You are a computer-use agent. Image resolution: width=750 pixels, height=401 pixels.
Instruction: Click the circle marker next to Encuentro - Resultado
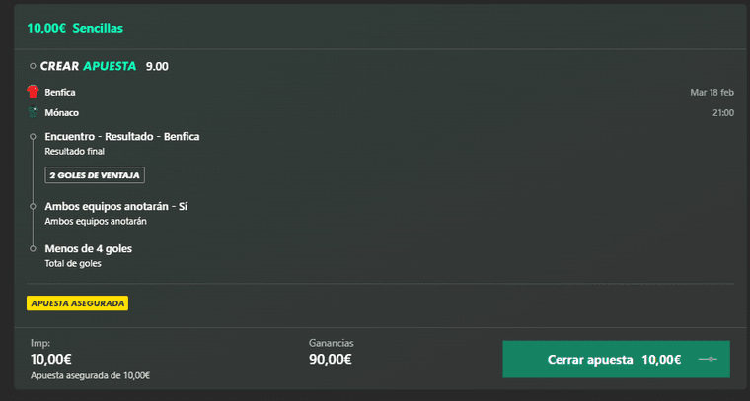(x=33, y=137)
